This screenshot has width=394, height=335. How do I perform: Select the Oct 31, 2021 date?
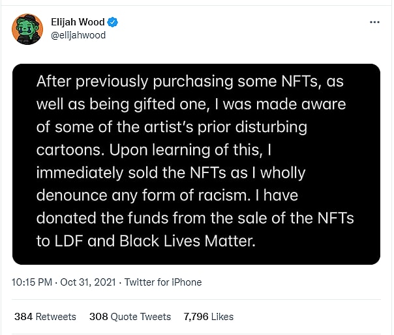point(88,282)
